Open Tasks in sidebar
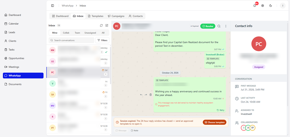This screenshot has height=137, width=290. coord(23,50)
